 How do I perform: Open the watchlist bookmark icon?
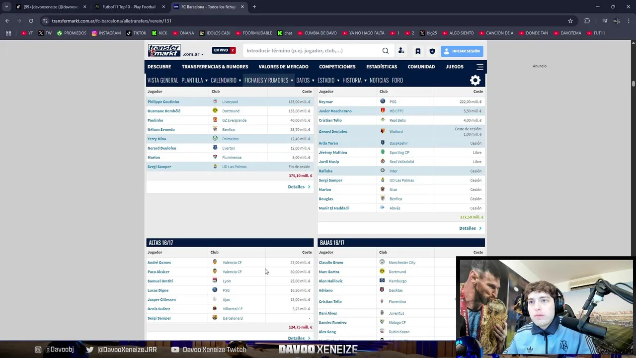tap(418, 51)
